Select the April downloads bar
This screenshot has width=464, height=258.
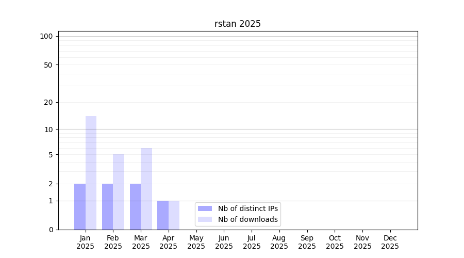[174, 215]
